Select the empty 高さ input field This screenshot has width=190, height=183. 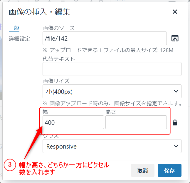(x=136, y=122)
